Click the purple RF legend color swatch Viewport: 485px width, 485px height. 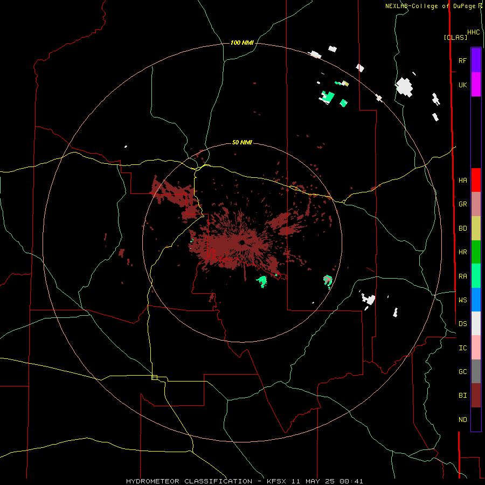click(476, 60)
